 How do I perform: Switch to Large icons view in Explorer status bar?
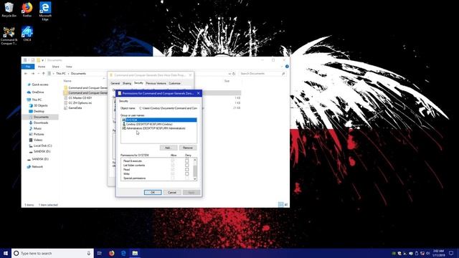286,204
